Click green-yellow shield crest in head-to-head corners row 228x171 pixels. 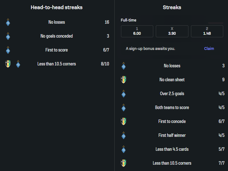(x=8, y=64)
